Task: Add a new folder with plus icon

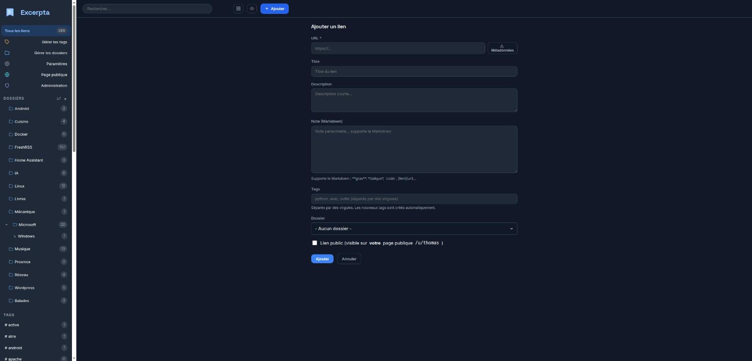Action: [x=65, y=99]
